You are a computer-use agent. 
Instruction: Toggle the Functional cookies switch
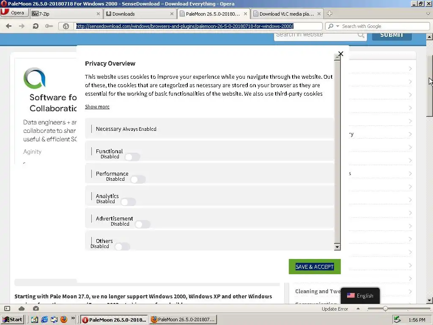tap(132, 157)
